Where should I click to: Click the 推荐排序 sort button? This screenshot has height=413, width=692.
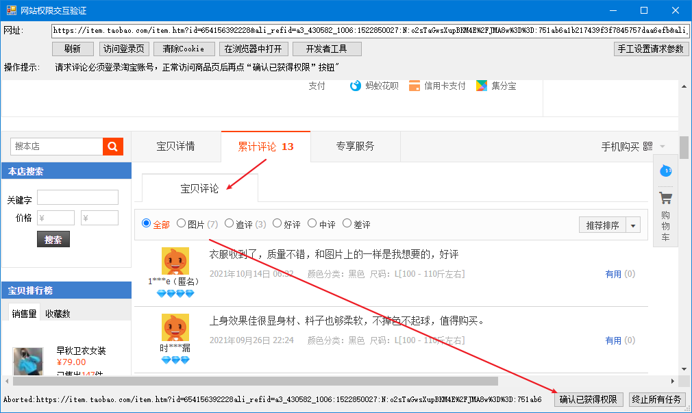tap(602, 225)
